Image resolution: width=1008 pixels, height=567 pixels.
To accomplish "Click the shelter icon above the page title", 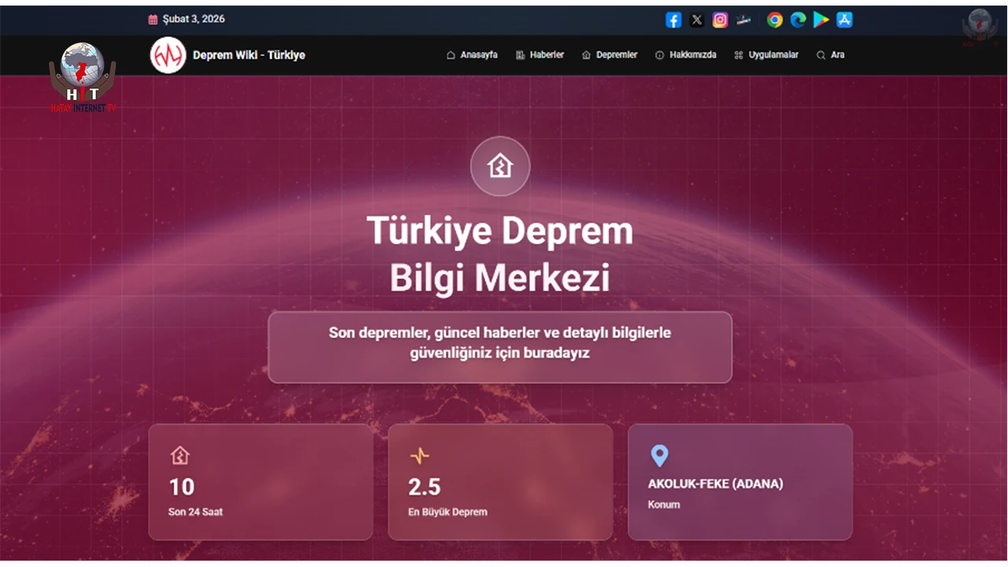I will 500,166.
